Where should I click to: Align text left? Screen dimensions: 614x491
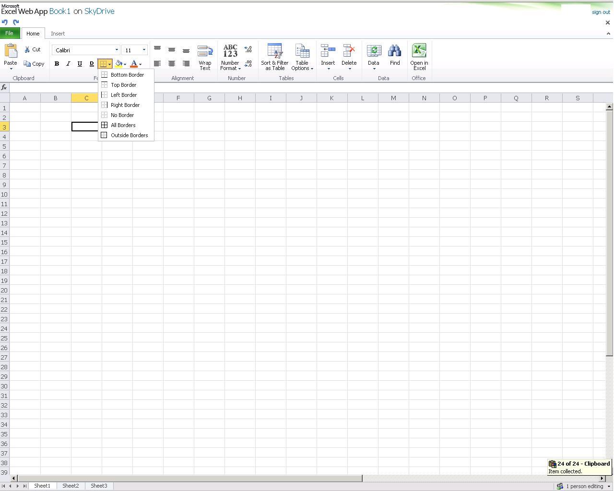157,64
